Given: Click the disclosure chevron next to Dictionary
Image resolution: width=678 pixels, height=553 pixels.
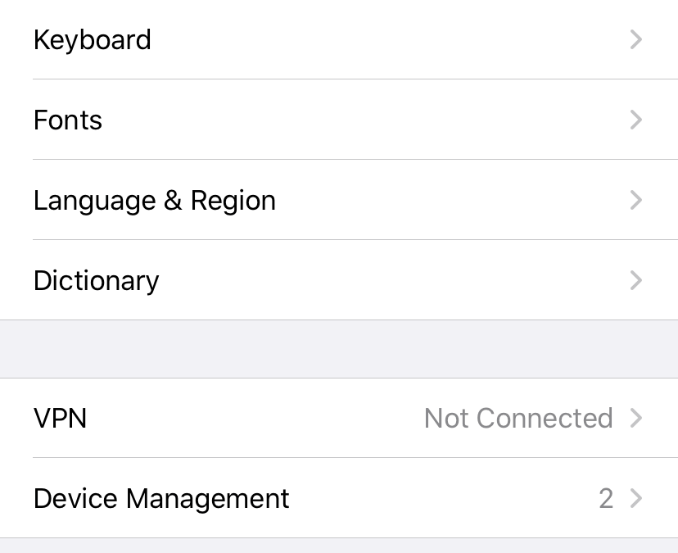Looking at the screenshot, I should [636, 281].
